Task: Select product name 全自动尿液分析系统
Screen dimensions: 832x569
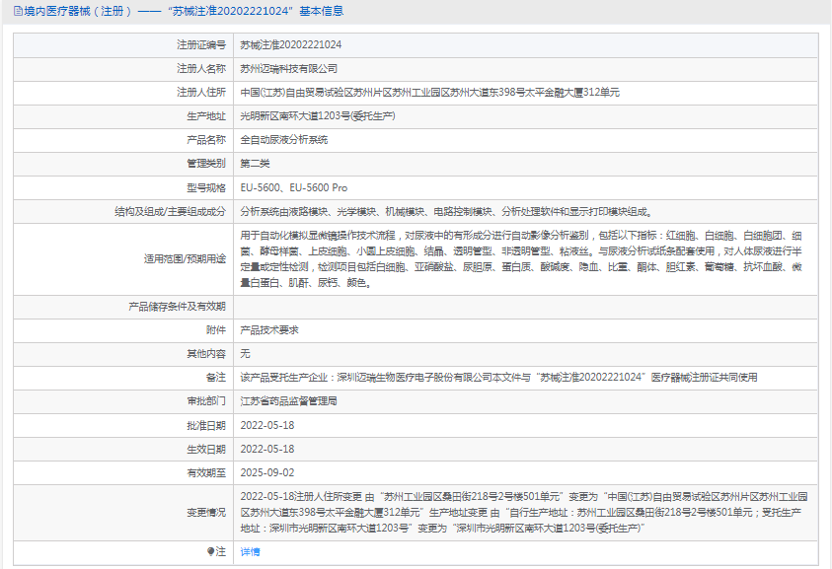Action: [x=284, y=140]
